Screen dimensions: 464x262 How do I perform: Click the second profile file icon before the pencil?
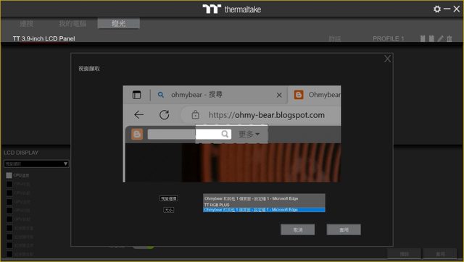(x=432, y=38)
